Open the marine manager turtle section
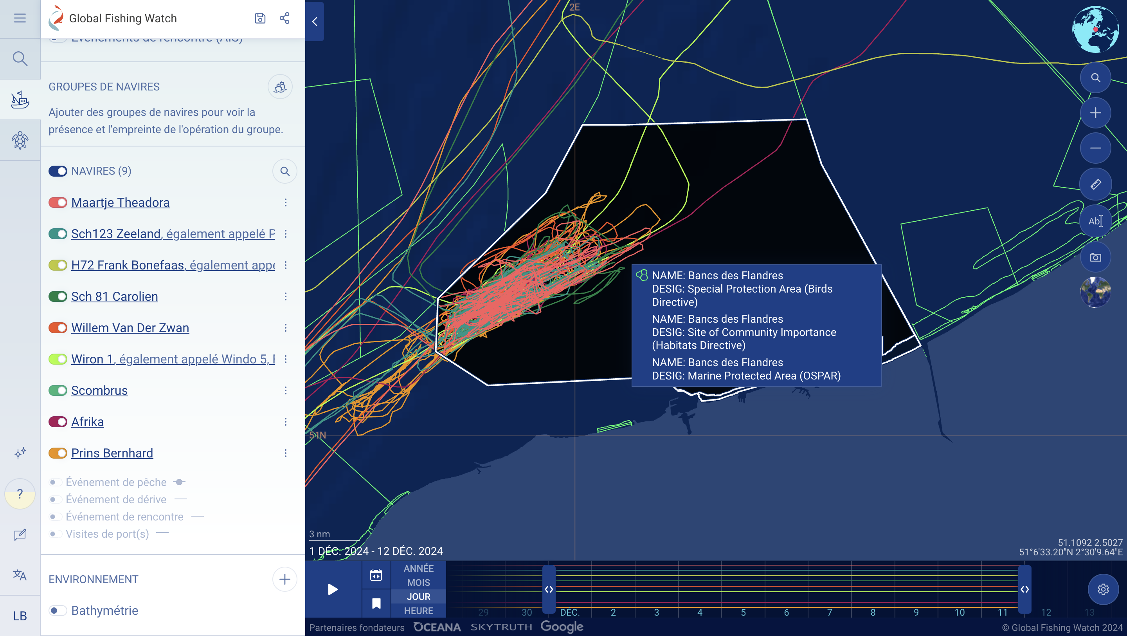This screenshot has height=636, width=1127. click(20, 141)
